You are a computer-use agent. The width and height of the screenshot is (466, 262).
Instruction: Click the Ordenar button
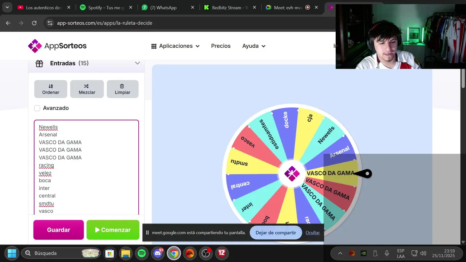(51, 89)
